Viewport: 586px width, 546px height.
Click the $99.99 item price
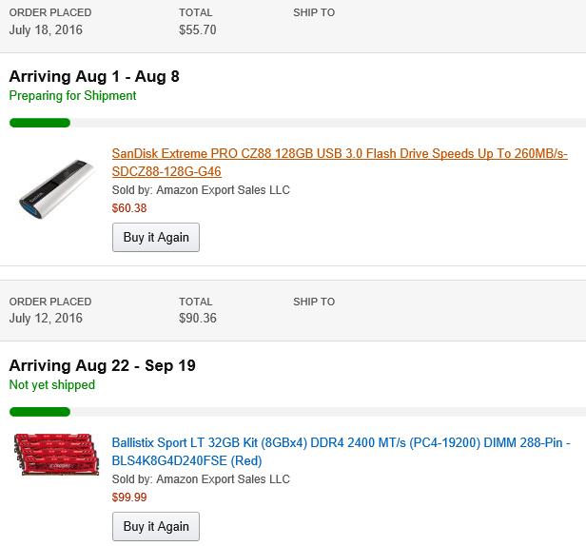click(129, 497)
